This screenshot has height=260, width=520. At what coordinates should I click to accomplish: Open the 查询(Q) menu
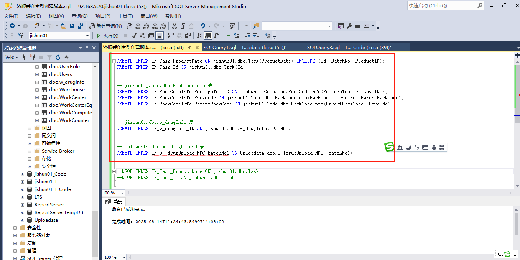tap(80, 16)
